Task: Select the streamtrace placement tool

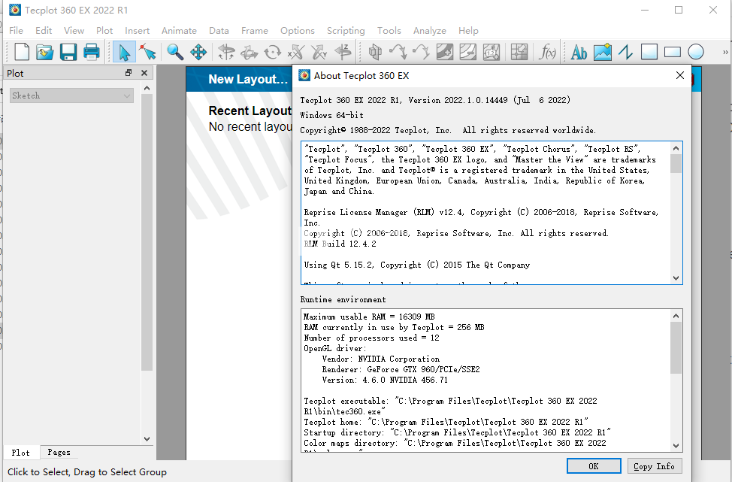Action: 398,52
